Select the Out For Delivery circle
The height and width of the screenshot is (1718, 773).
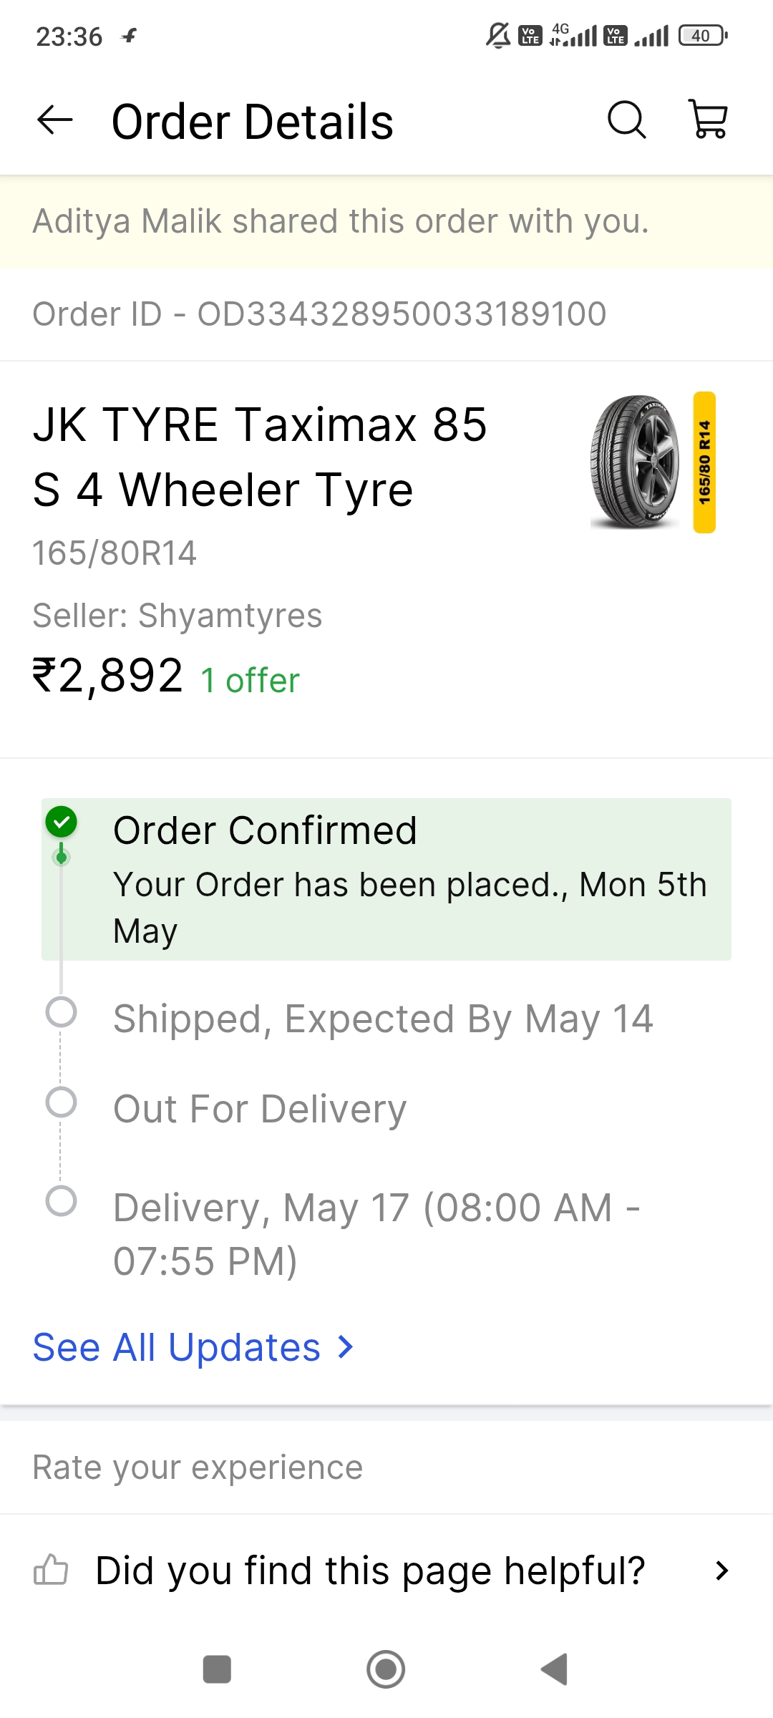click(x=62, y=1102)
